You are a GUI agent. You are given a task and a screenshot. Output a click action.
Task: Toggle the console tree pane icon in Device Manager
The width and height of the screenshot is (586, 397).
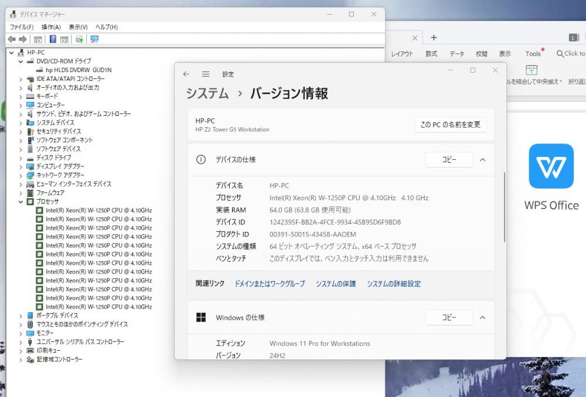(x=38, y=39)
